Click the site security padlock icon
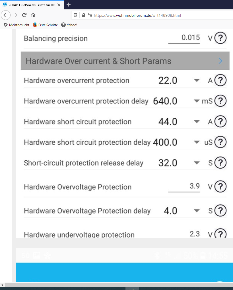 (83, 15)
